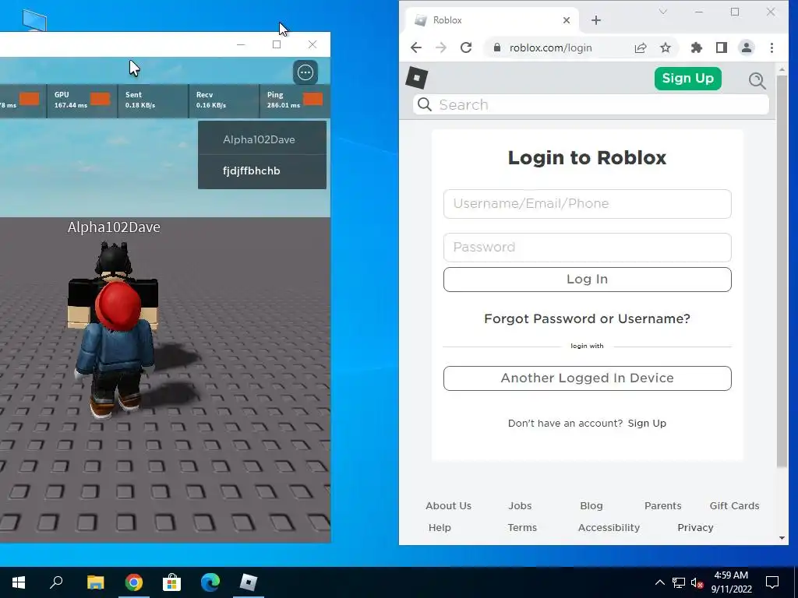This screenshot has height=598, width=798.
Task: Click the muted volume tray icon
Action: [697, 582]
